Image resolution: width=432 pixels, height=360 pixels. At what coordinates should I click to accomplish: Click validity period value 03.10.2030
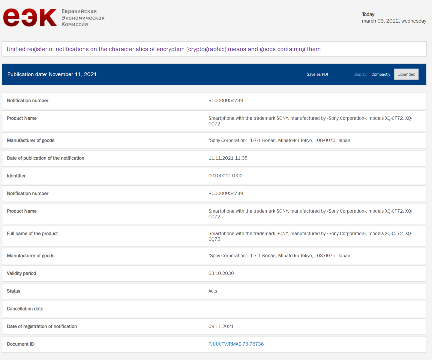[x=221, y=273]
